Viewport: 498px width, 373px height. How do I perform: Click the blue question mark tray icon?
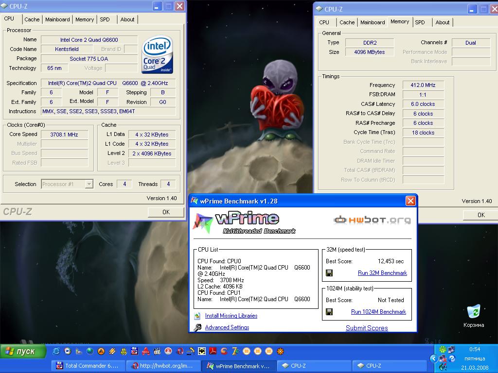(x=452, y=358)
